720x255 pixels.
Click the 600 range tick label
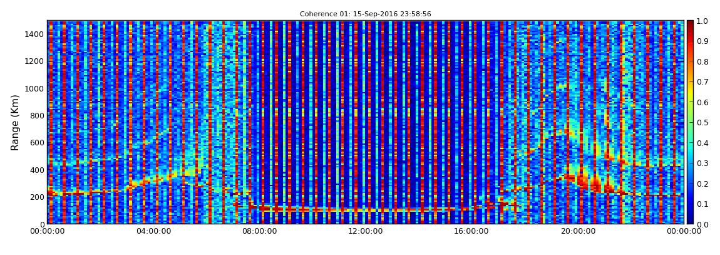(36, 142)
